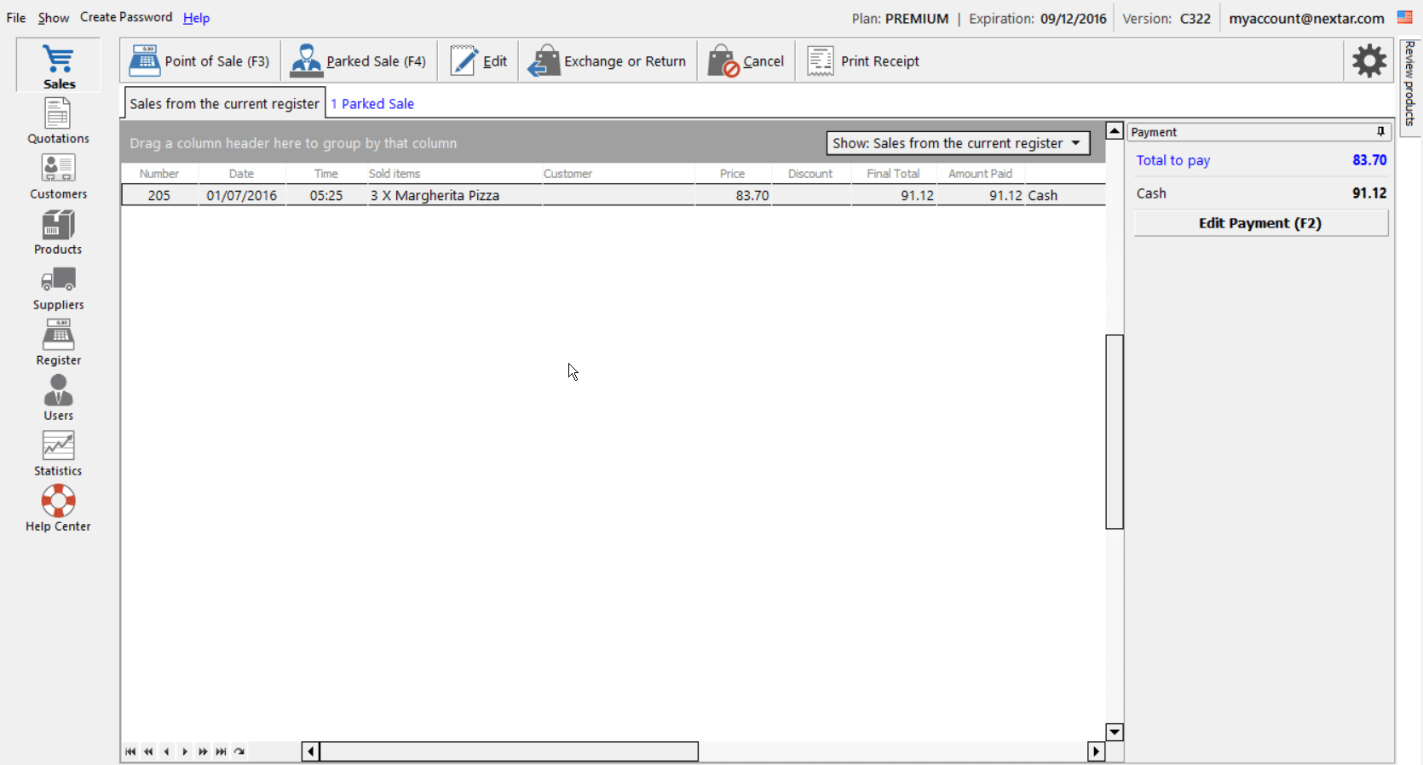Go to next record
The height and width of the screenshot is (765, 1423).
click(x=185, y=751)
